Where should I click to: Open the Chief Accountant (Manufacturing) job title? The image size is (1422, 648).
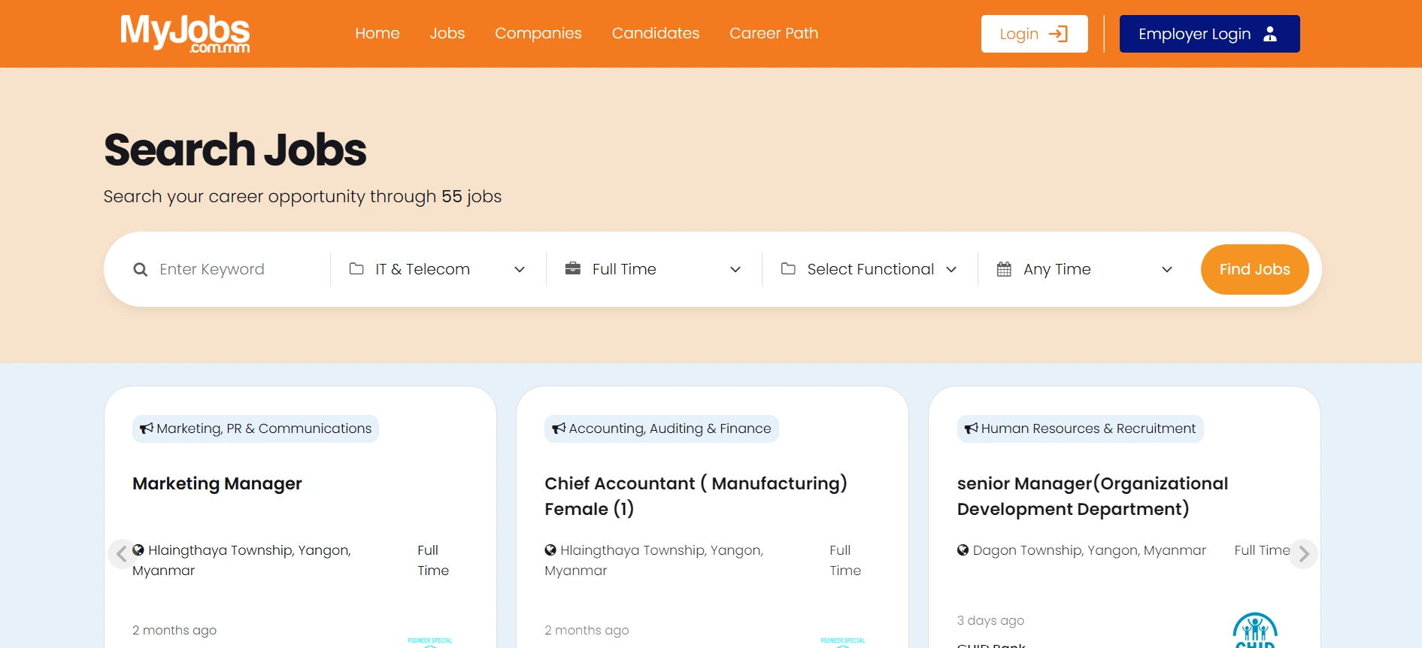[x=696, y=496]
